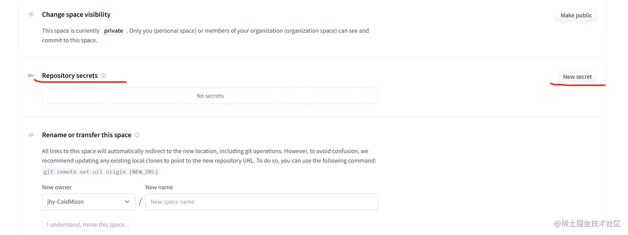Click the eye icon beside Change space visibility
Image resolution: width=628 pixels, height=235 pixels.
tap(31, 15)
